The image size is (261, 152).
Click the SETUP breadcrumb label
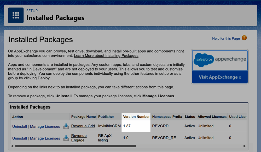[x=32, y=11]
